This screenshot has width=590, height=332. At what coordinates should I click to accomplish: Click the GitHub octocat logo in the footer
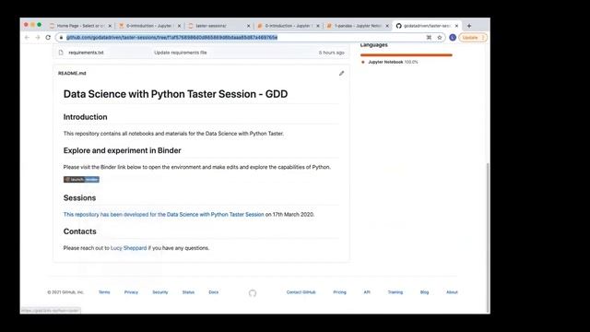point(253,293)
